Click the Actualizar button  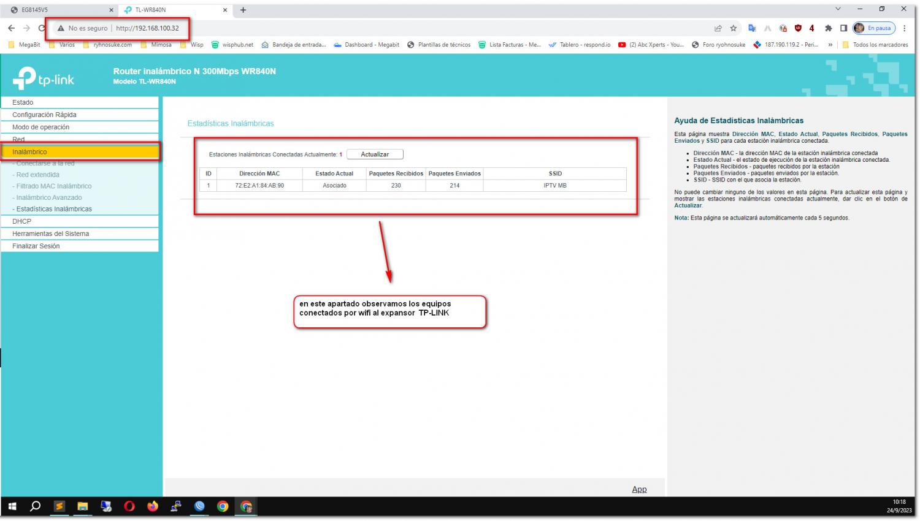tap(375, 154)
